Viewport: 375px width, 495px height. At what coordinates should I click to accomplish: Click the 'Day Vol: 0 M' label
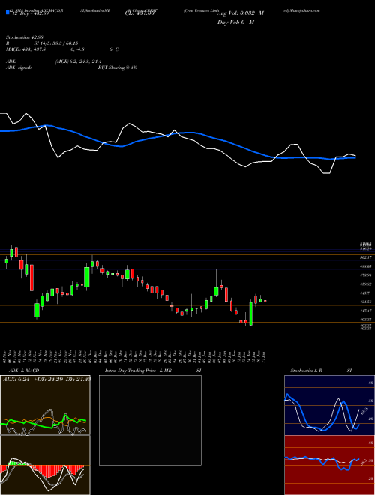pyautogui.click(x=235, y=22)
